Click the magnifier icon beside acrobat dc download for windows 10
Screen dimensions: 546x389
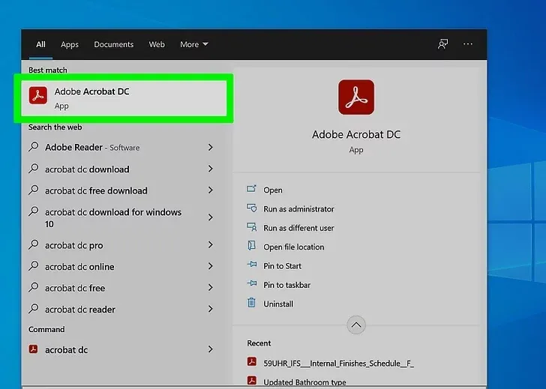tap(34, 211)
